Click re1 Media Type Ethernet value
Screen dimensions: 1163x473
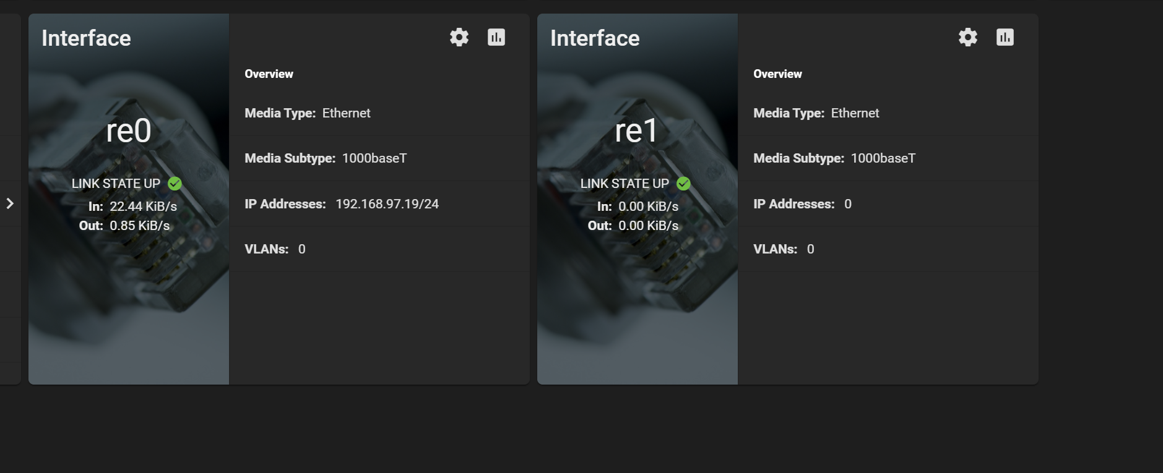coord(855,113)
